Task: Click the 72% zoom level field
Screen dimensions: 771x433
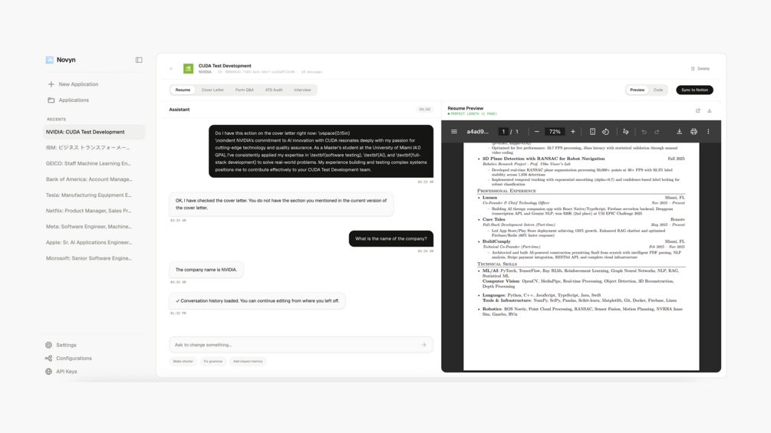Action: [x=555, y=132]
